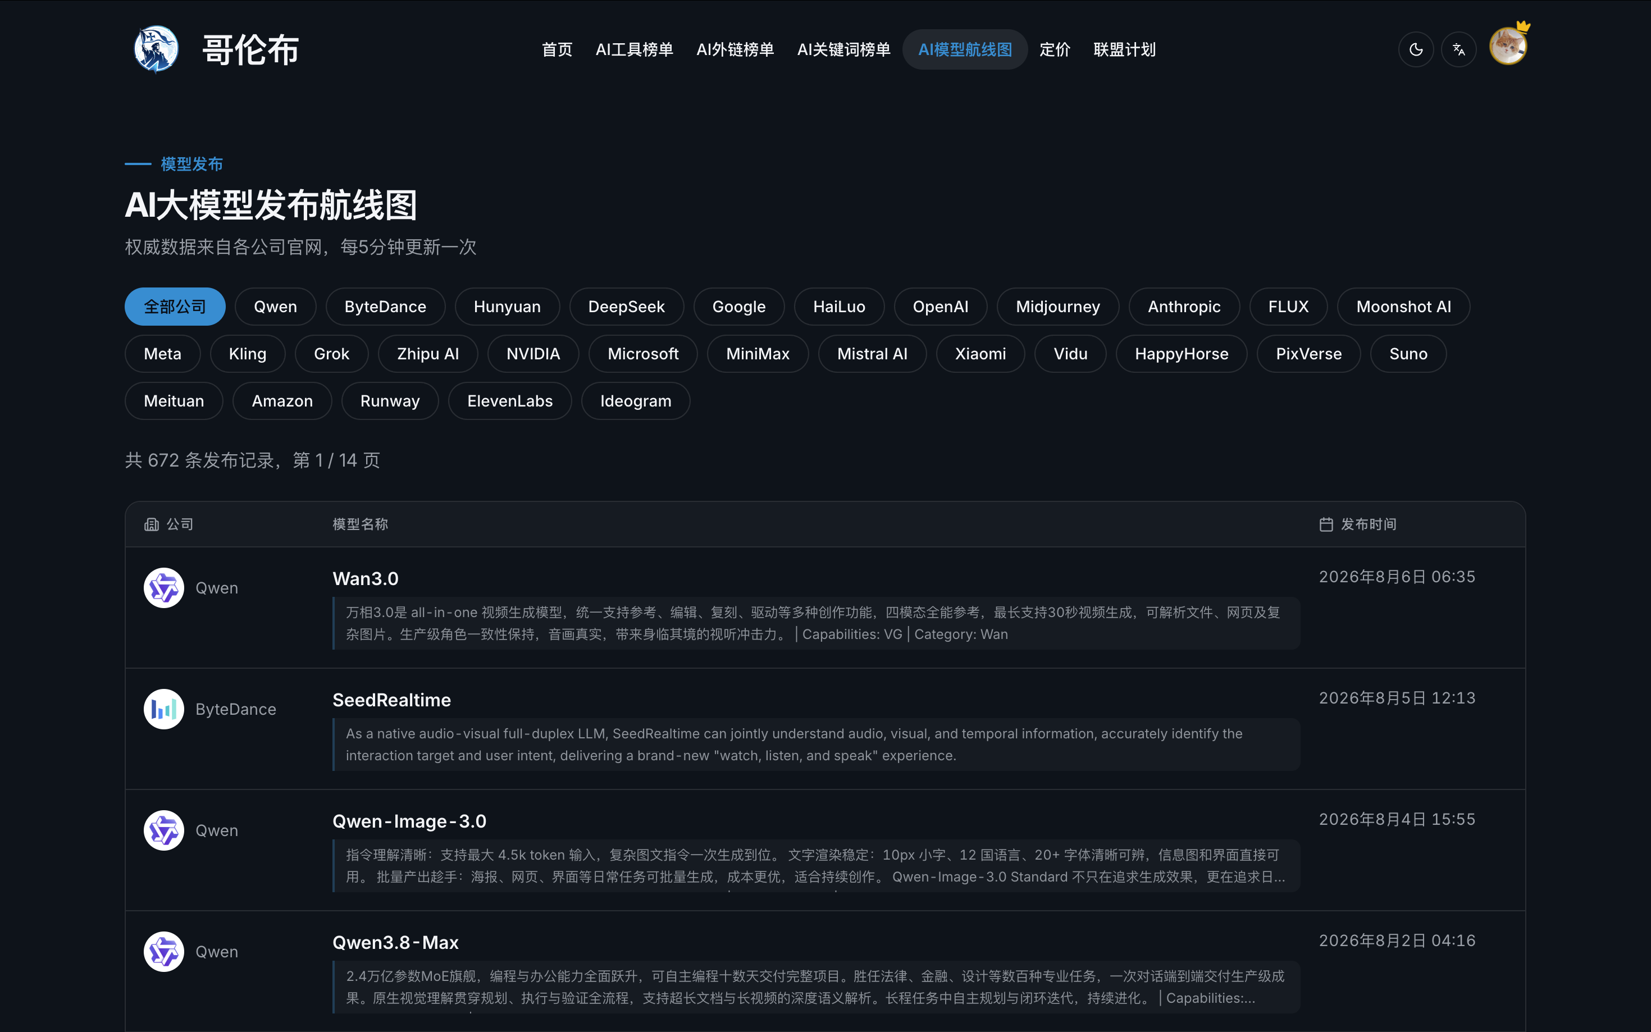1651x1032 pixels.
Task: Open the AI工具榜单 nav item
Action: (635, 49)
